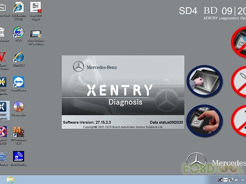Click the dashed connection tray icon
Viewport: 246px width, 184px height.
click(225, 180)
